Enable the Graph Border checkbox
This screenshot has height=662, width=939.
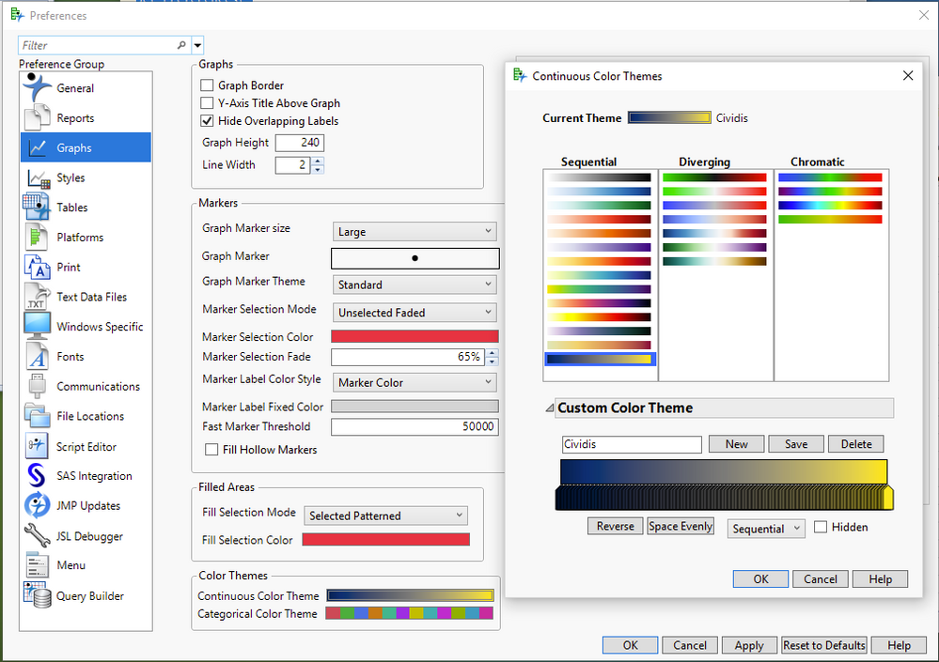(x=208, y=85)
